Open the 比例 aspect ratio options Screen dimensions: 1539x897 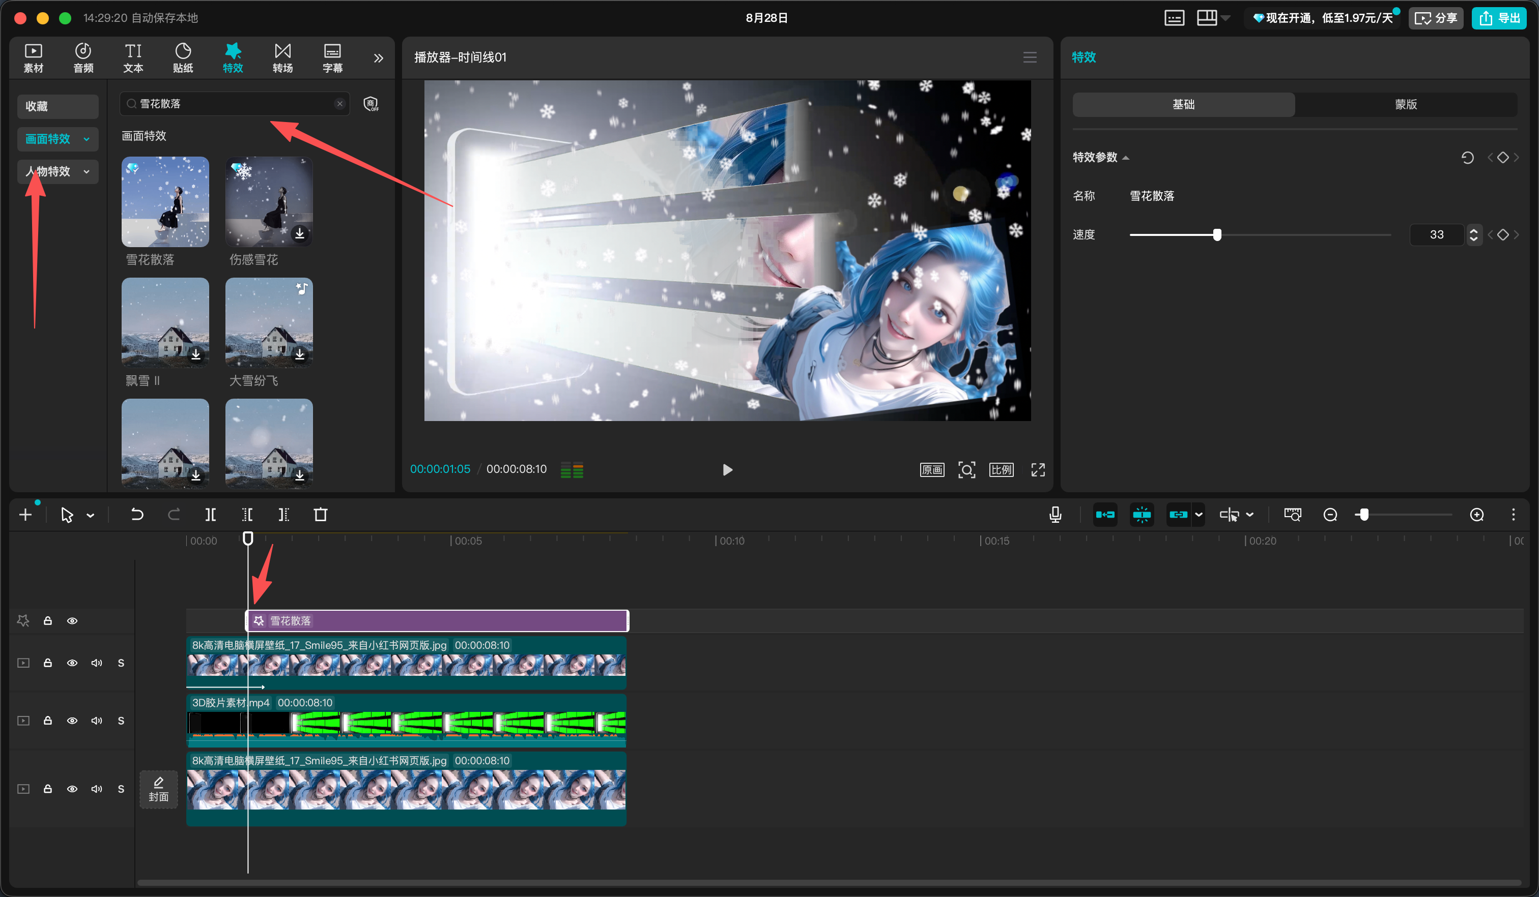(1002, 469)
